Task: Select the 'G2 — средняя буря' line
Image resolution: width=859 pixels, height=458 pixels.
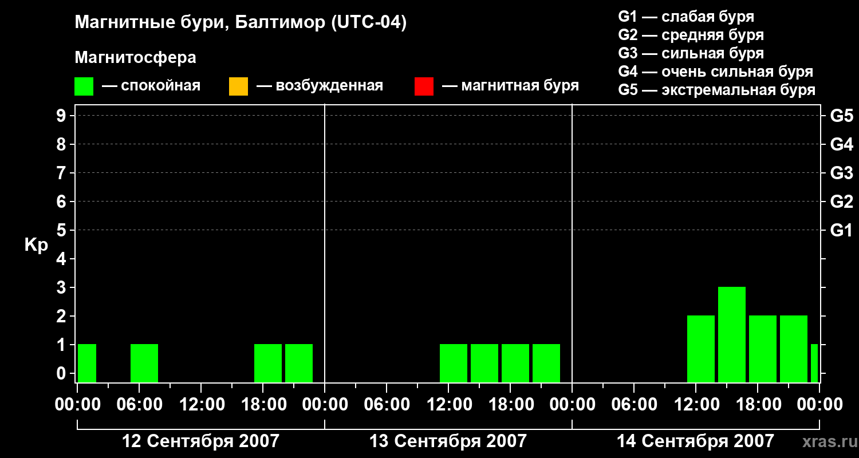Action: tap(691, 35)
